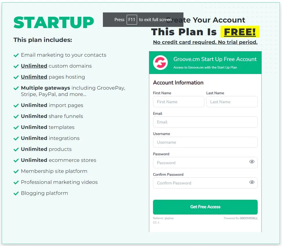Click the checkmark beside Multiple gateways
The width and height of the screenshot is (282, 246).
(x=16, y=88)
